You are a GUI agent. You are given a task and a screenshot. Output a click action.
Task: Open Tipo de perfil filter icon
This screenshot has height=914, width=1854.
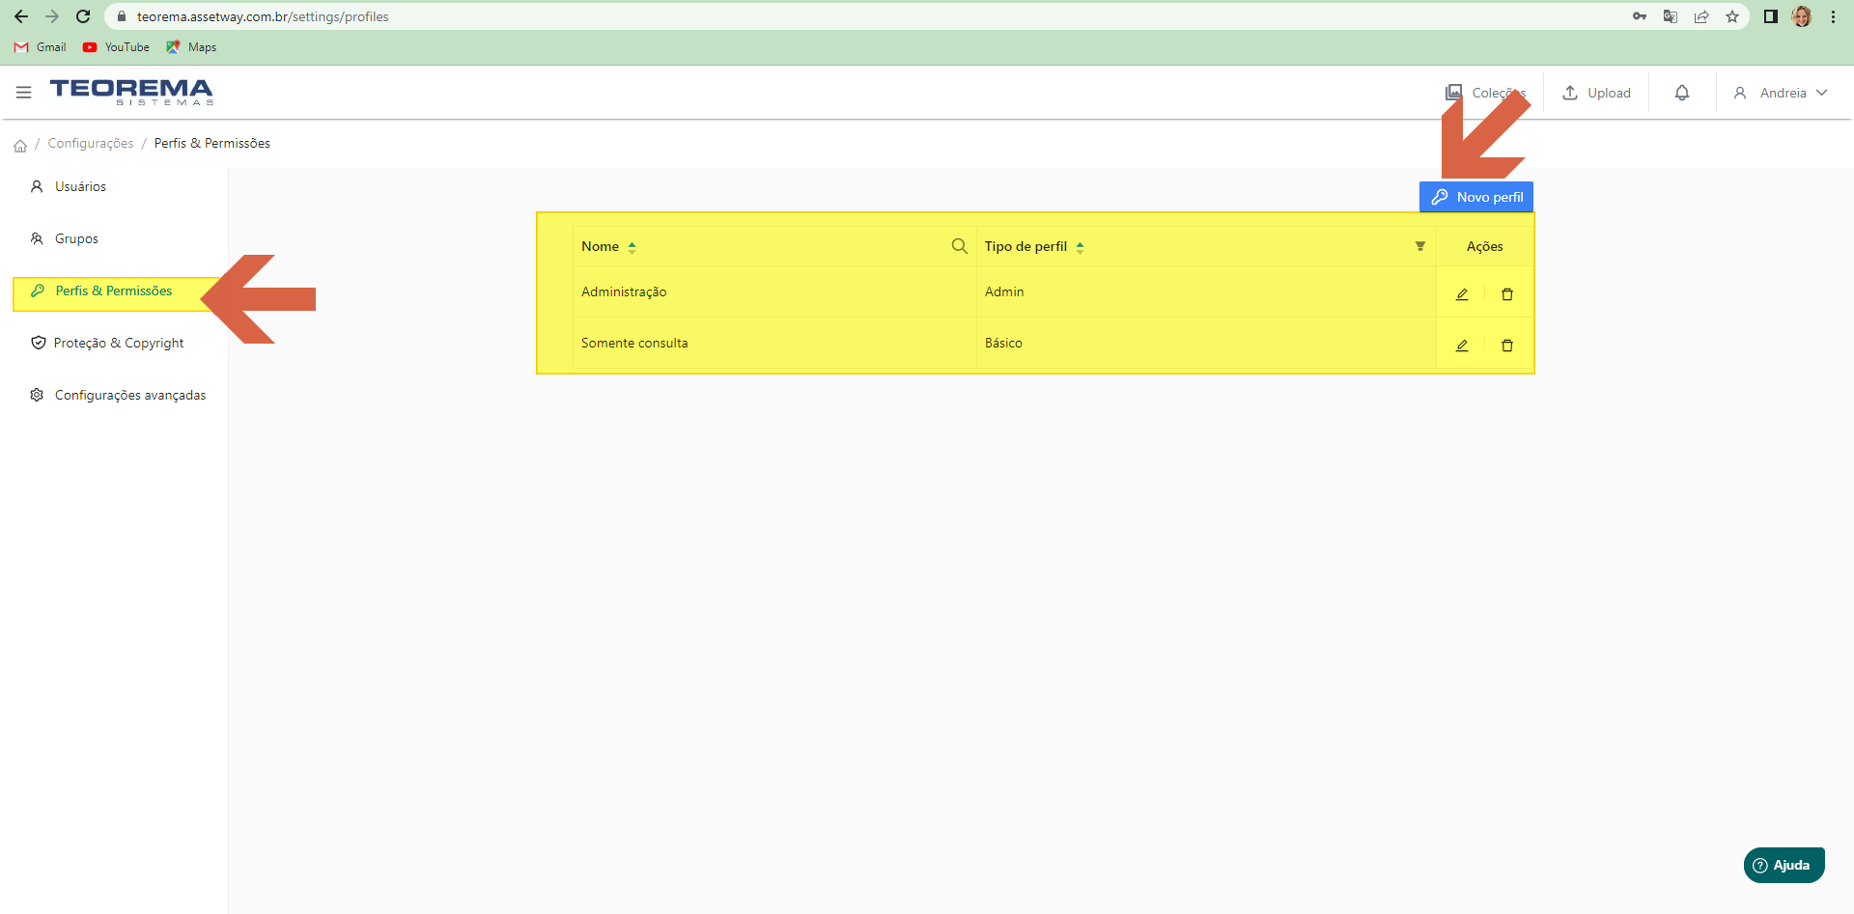[1420, 246]
